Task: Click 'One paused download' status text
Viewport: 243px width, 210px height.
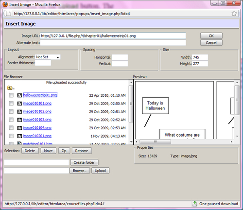Action: [x=219, y=204]
